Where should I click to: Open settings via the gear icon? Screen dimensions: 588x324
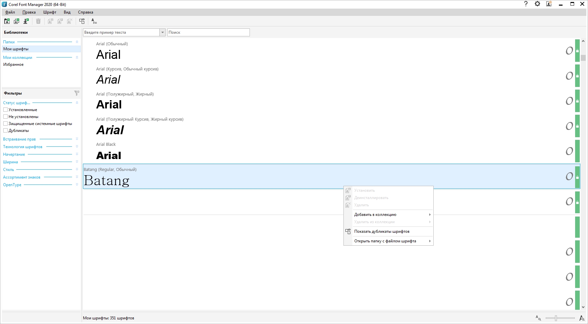(x=537, y=4)
